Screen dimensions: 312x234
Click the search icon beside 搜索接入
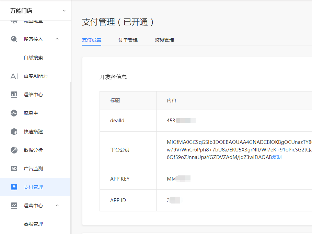14,39
